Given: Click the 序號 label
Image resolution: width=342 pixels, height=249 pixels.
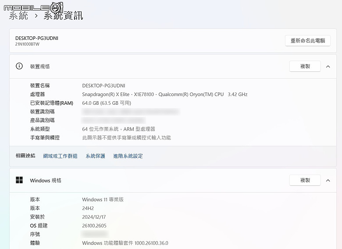Looking at the screenshot, I should pyautogui.click(x=35, y=235).
